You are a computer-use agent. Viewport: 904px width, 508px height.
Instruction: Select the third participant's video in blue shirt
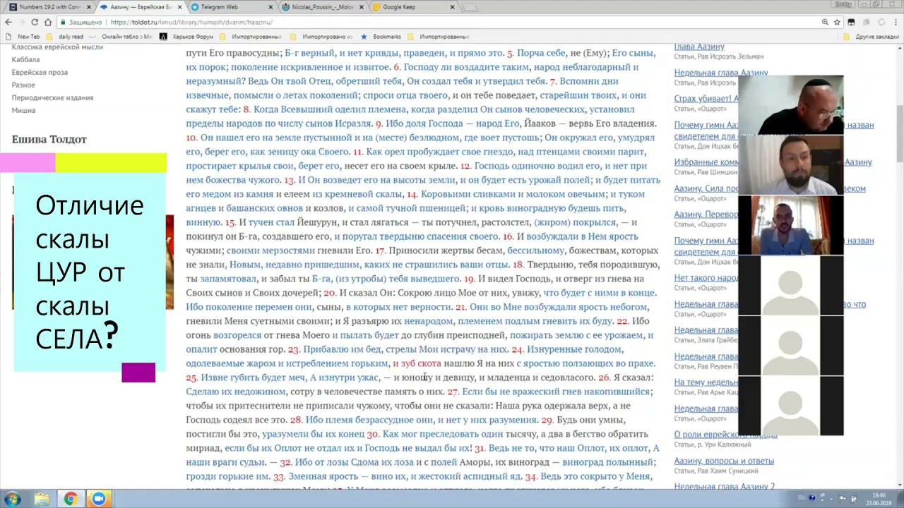click(791, 225)
